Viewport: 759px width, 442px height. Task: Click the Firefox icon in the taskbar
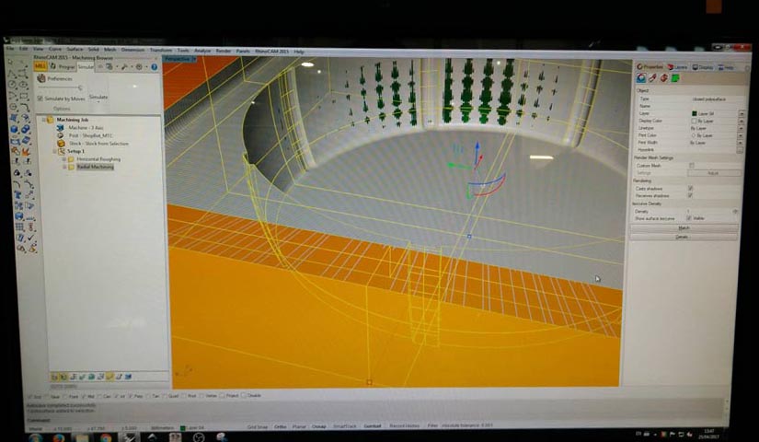point(59,437)
